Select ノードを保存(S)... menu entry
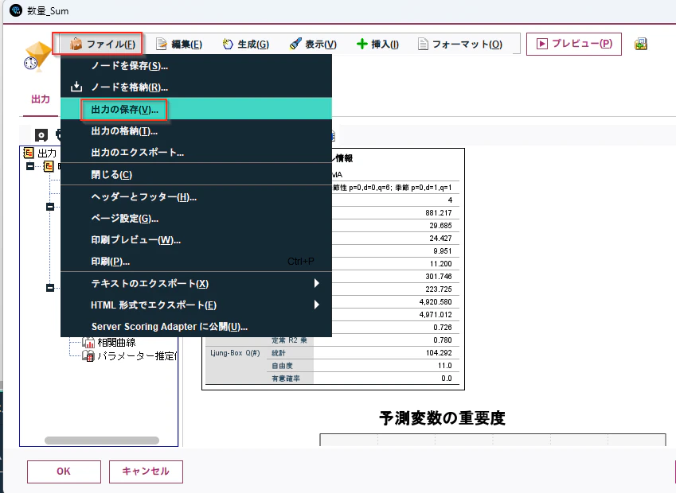 [196, 66]
